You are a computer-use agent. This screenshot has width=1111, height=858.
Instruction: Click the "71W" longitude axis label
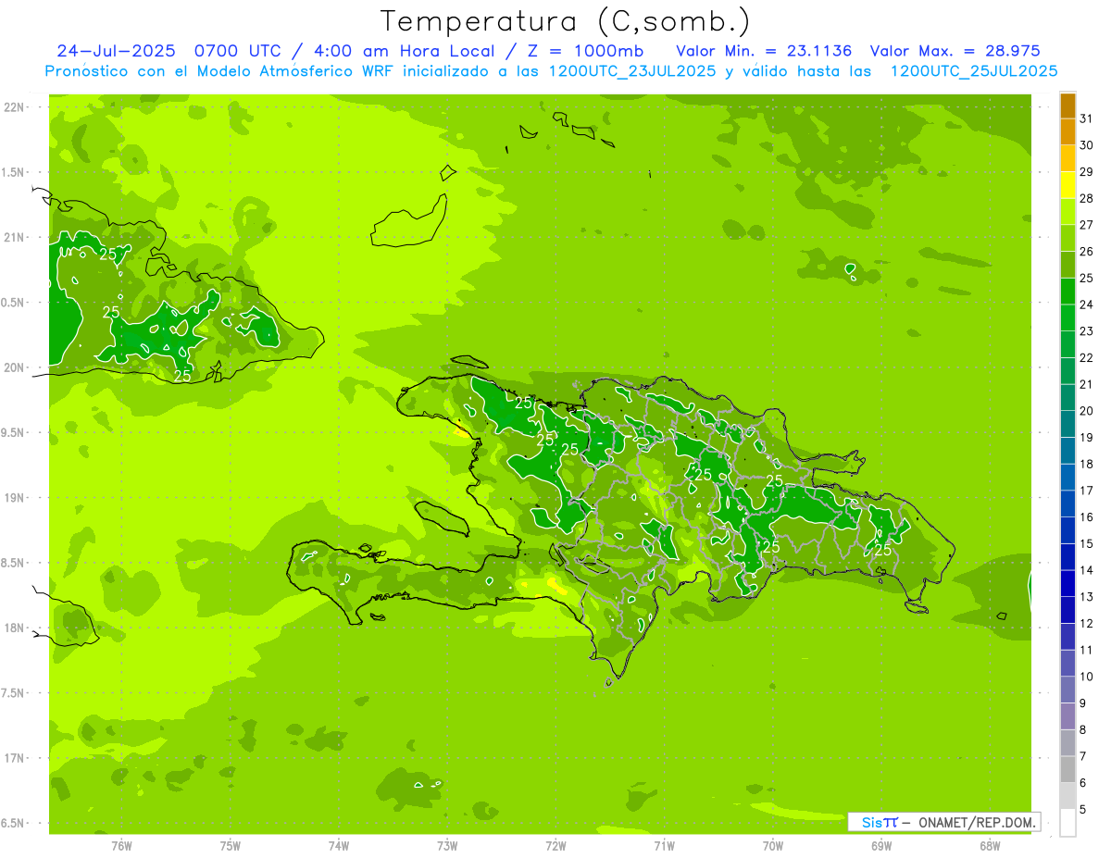664,845
